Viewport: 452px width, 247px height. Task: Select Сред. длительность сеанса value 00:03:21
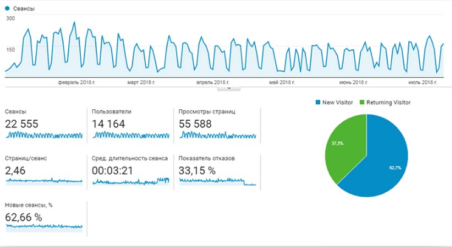coord(112,171)
